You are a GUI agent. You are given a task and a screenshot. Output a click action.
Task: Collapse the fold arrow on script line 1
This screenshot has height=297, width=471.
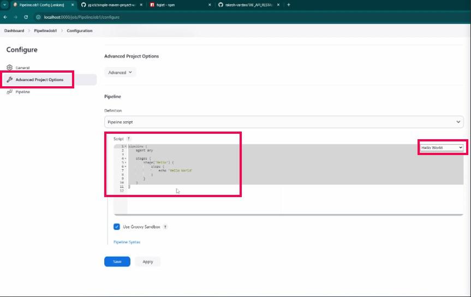(x=126, y=146)
